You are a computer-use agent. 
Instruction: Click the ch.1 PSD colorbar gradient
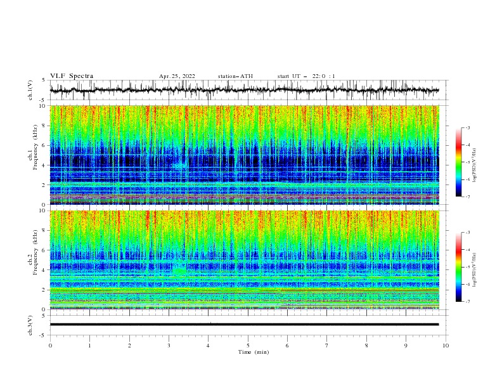pos(458,162)
